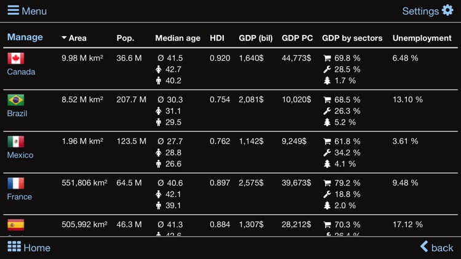Sort by the HDI column header

coord(217,38)
